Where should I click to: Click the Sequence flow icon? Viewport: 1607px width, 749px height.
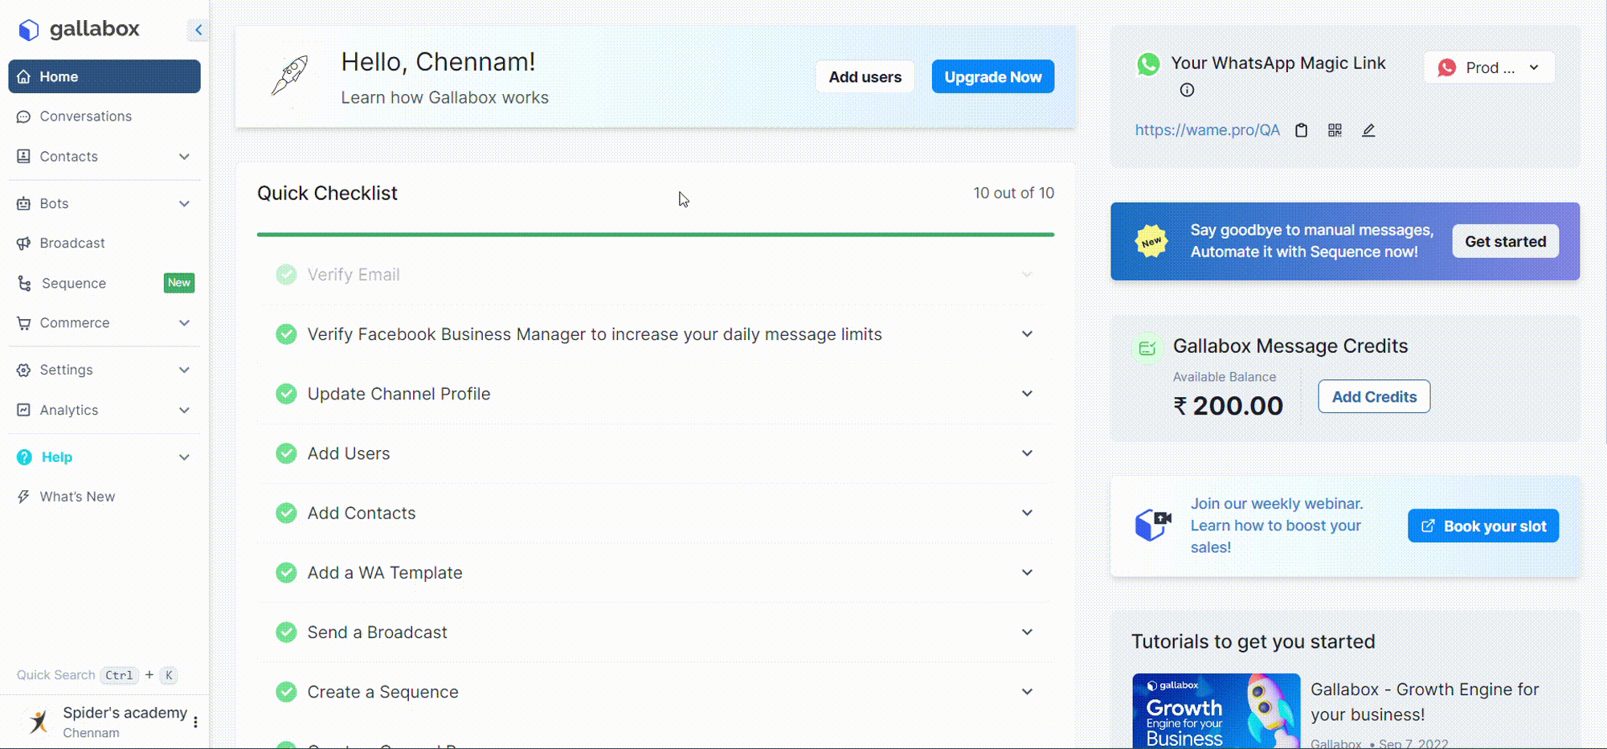point(25,283)
